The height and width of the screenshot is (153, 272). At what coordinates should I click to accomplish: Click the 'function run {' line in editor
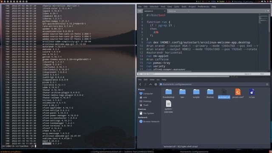158,22
